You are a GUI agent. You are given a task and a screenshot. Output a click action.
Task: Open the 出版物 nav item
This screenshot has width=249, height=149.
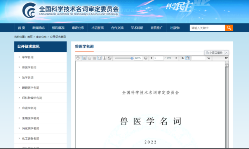[175, 28]
